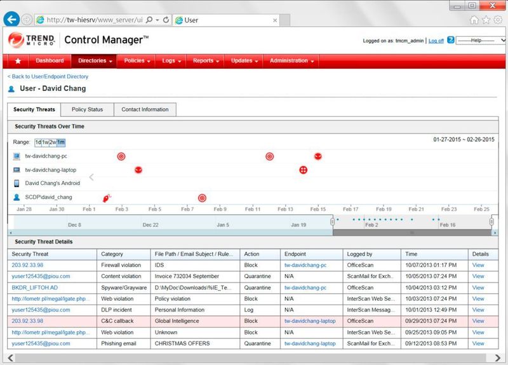This screenshot has width=508, height=365.
Task: Click the page refresh icon
Action: (x=166, y=20)
